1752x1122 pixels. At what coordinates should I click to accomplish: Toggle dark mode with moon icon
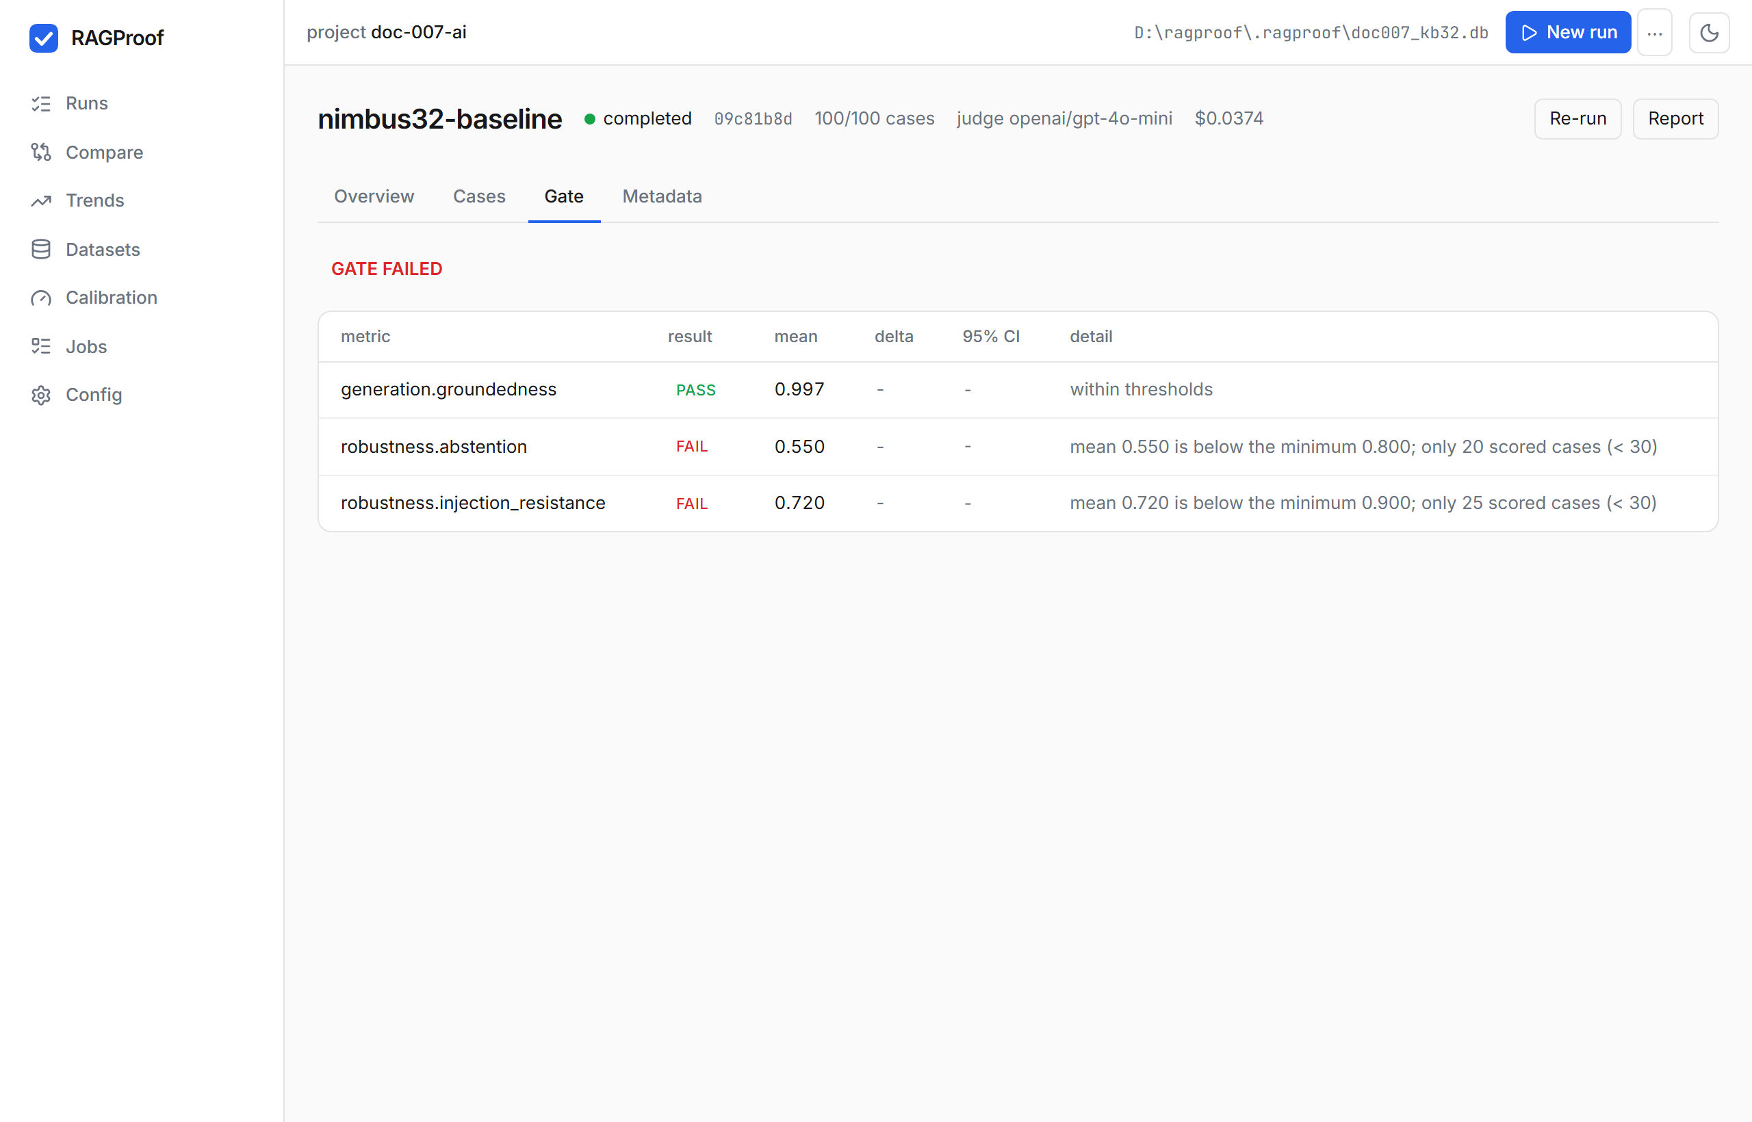pyautogui.click(x=1709, y=33)
